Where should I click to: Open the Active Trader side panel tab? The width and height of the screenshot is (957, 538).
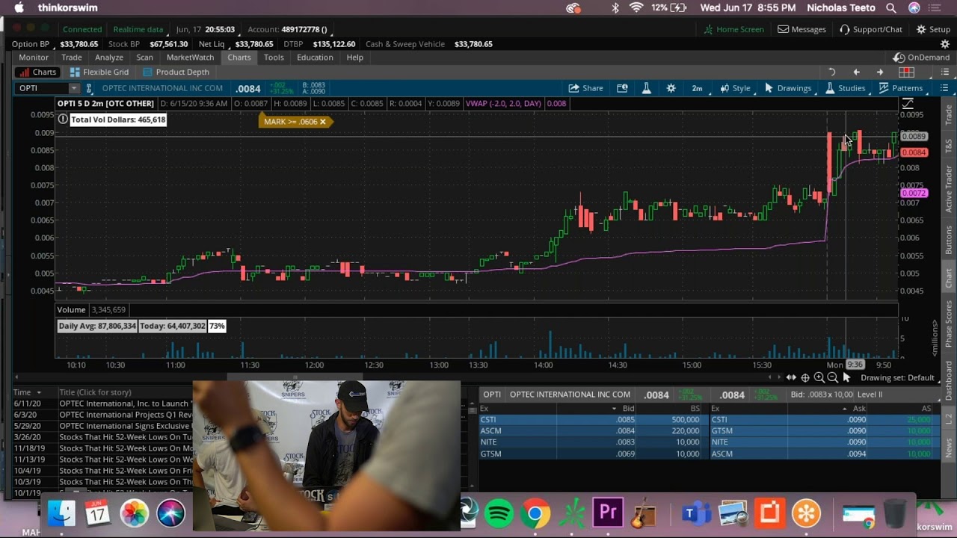pyautogui.click(x=949, y=188)
